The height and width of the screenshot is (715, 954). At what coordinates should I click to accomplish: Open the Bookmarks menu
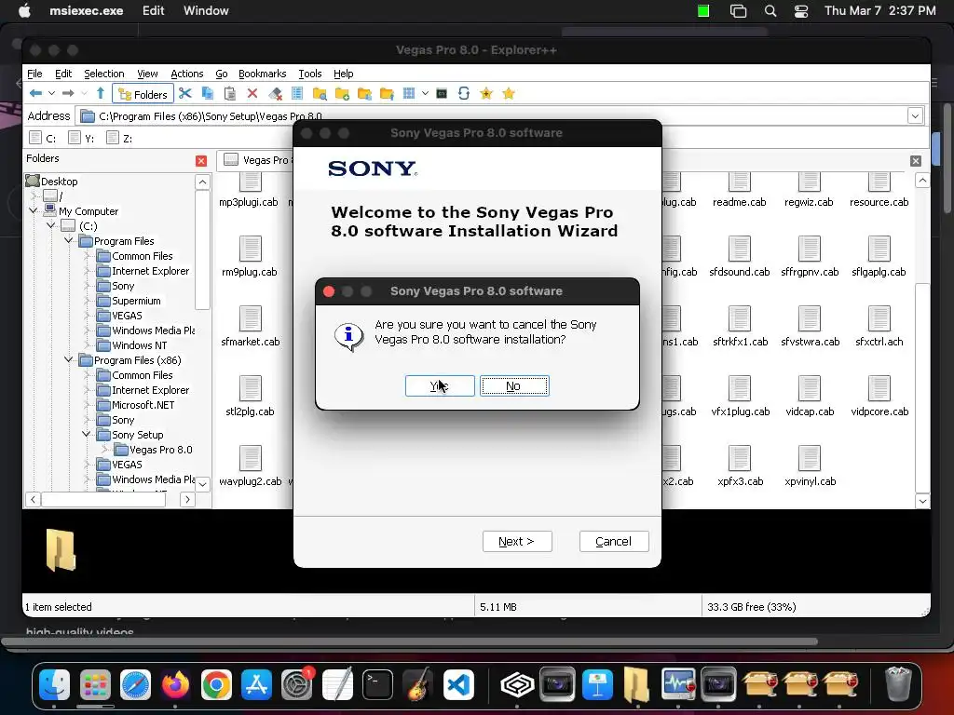262,74
